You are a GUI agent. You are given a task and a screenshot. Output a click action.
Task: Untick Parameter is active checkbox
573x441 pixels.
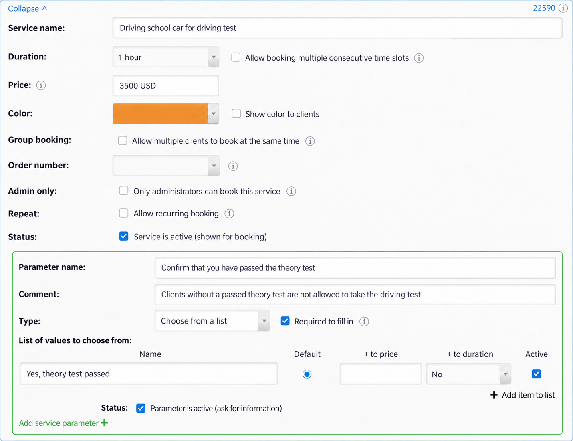(141, 408)
